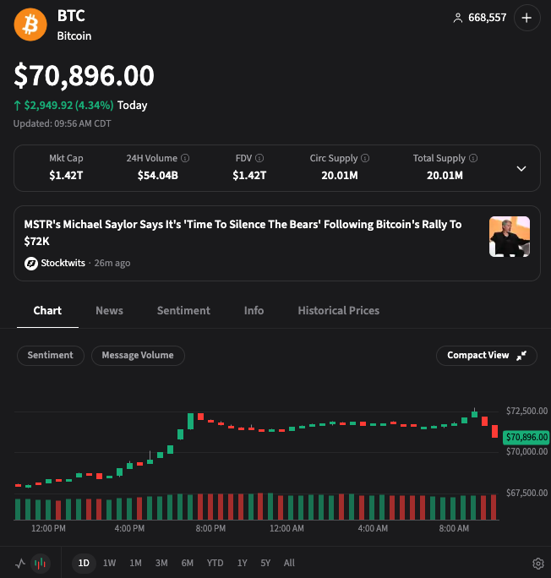Click the Stocktwits source logo icon

(31, 263)
